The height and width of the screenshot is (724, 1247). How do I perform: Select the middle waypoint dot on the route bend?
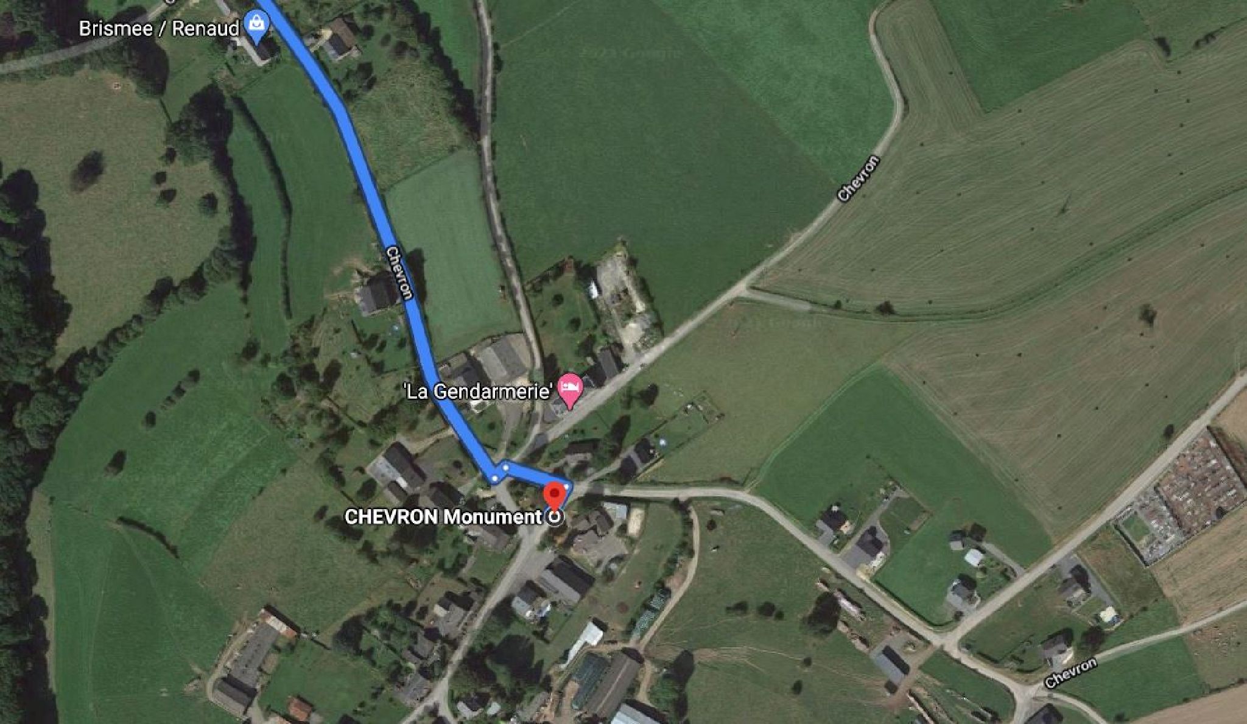point(505,466)
